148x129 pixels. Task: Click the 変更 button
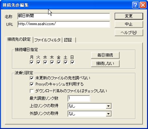click(129, 16)
